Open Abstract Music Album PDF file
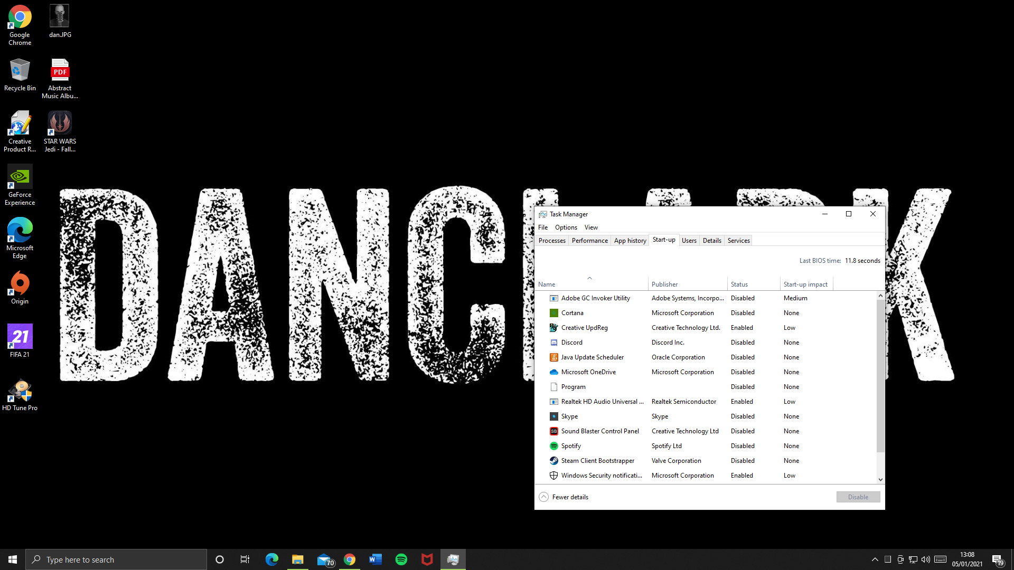 (60, 79)
